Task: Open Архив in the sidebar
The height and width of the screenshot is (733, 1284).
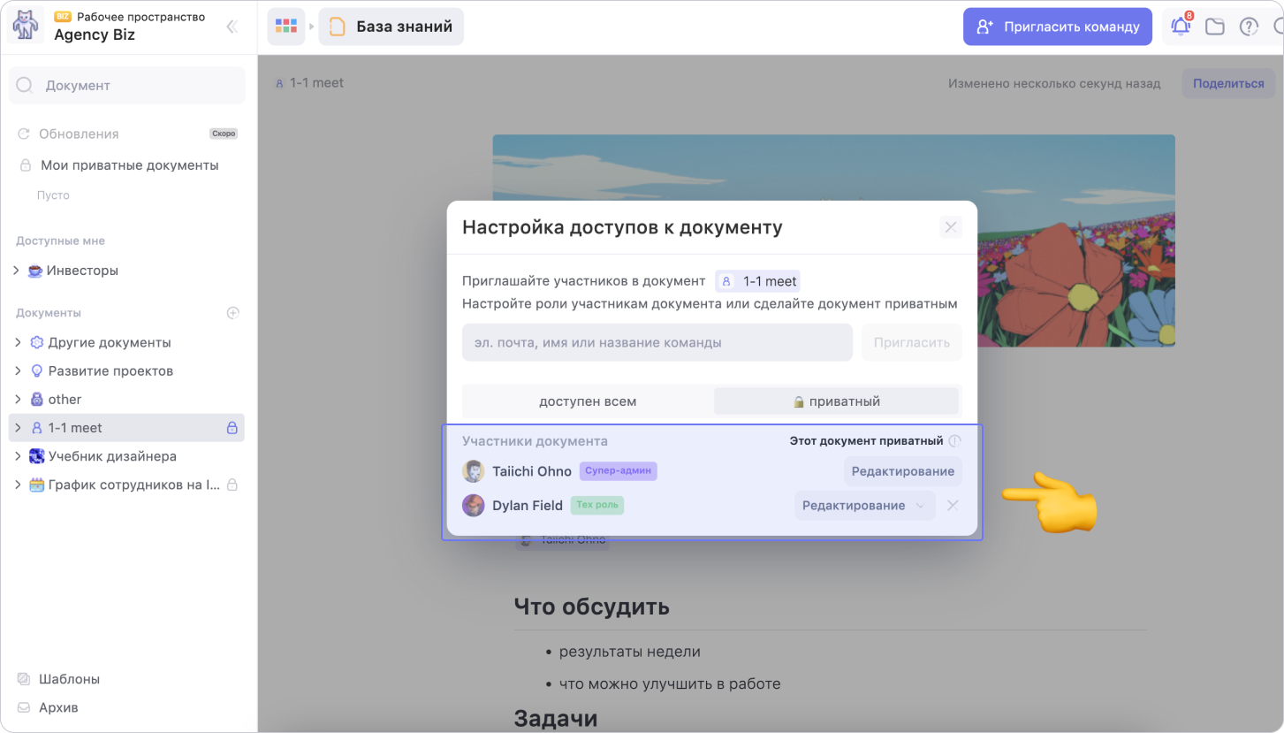Action: coord(58,707)
